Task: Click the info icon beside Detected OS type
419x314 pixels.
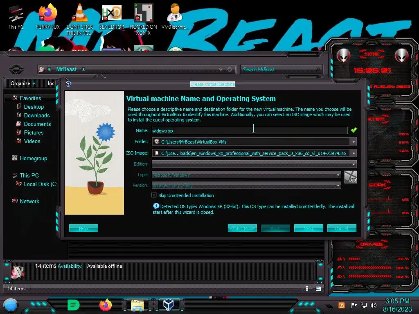Action: (x=156, y=206)
